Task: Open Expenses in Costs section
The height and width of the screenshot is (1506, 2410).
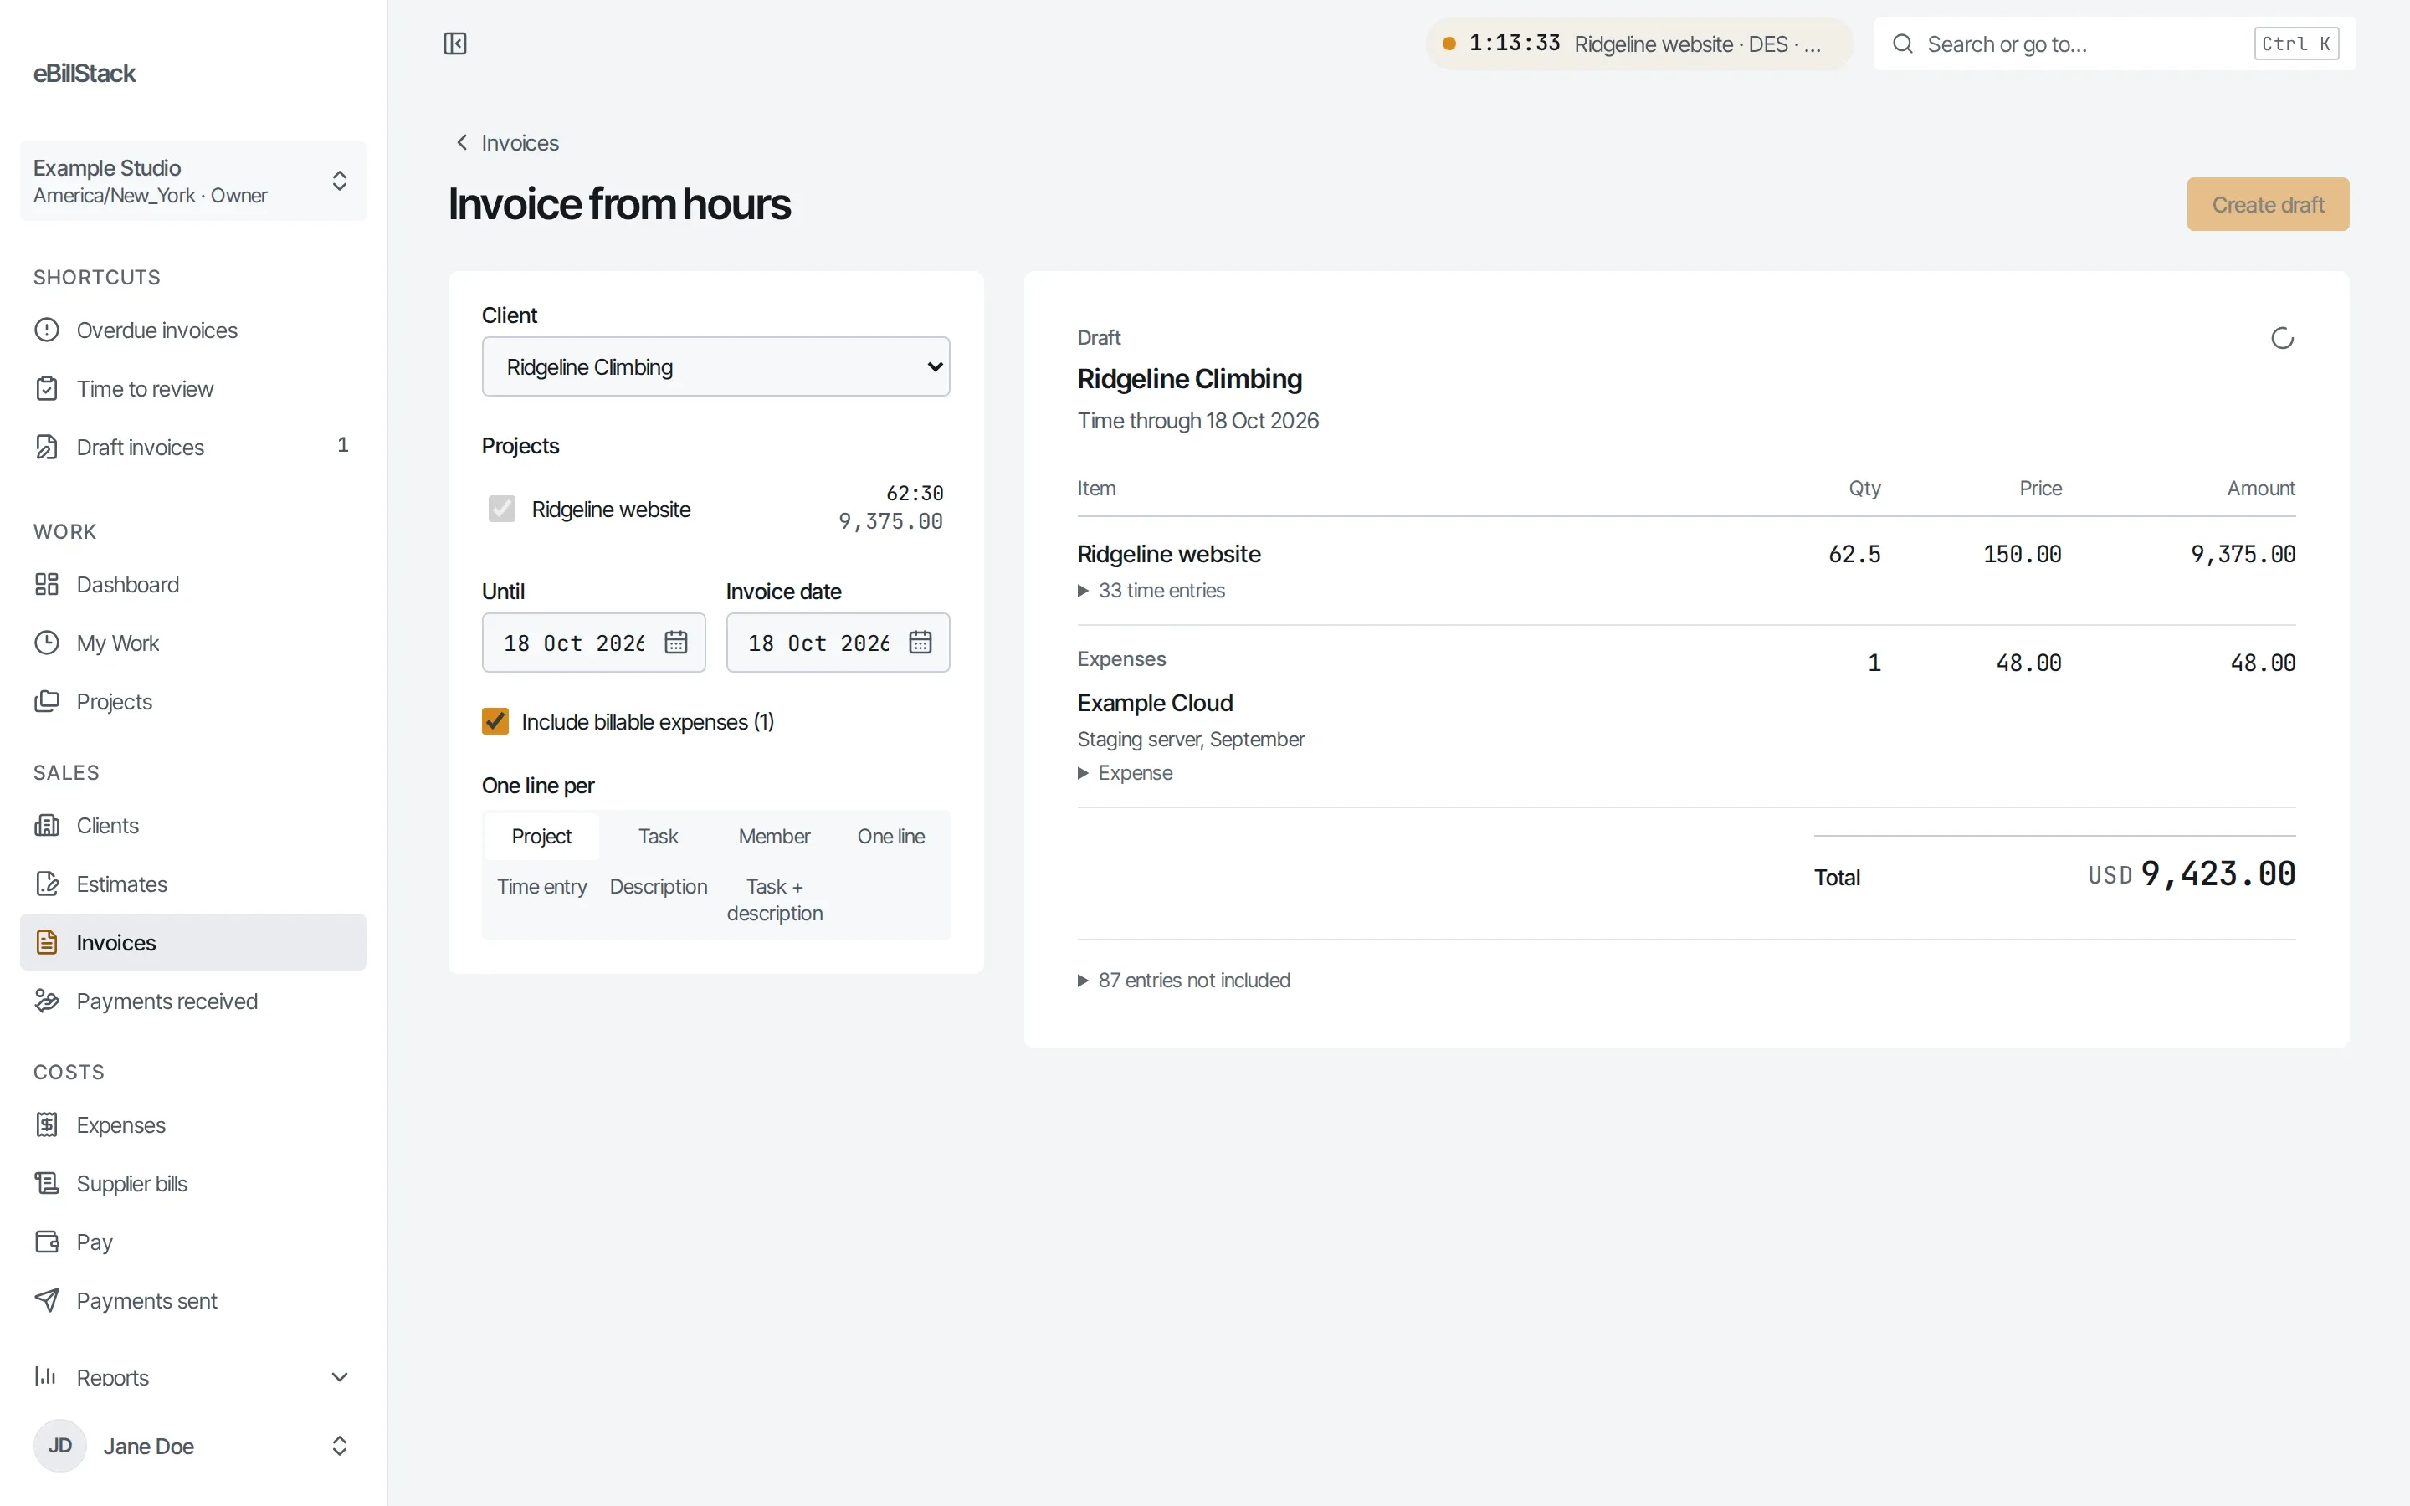Action: [x=193, y=1125]
